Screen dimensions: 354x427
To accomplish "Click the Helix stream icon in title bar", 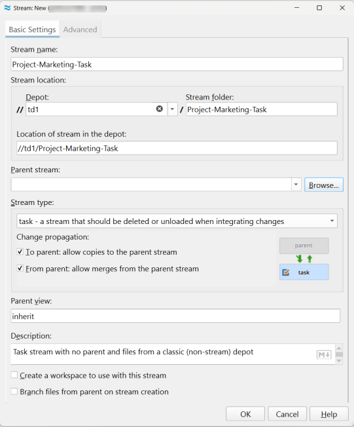I will 7,8.
